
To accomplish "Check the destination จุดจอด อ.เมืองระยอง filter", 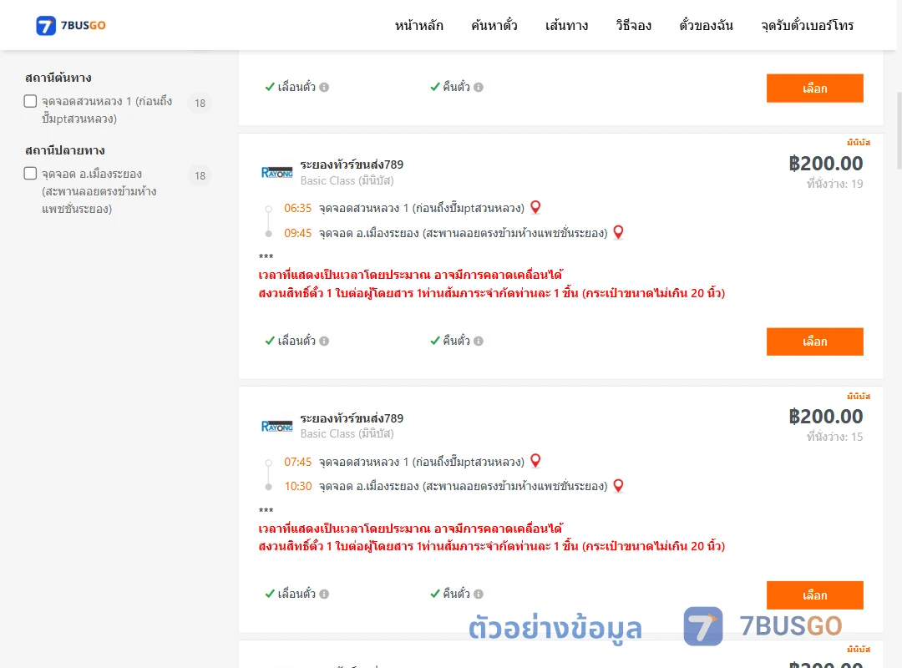I will pyautogui.click(x=31, y=173).
